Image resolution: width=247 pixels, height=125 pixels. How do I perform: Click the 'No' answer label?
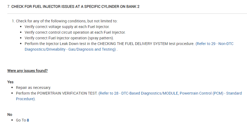point(10,114)
